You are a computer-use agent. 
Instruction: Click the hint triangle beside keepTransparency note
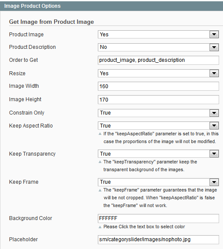coord(100,162)
